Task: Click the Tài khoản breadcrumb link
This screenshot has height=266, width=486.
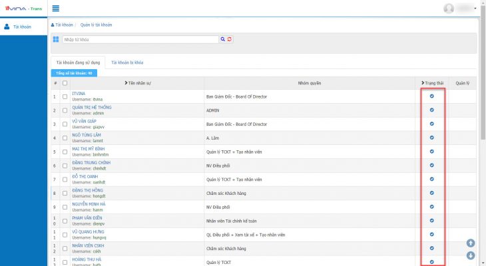Action: (63, 25)
